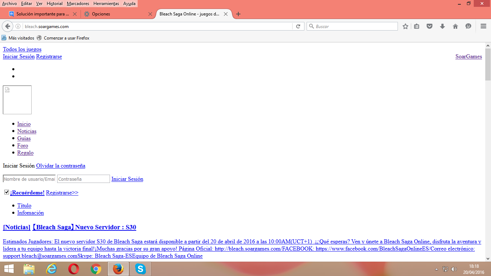Select the Título list link
This screenshot has height=276, width=491.
point(24,206)
